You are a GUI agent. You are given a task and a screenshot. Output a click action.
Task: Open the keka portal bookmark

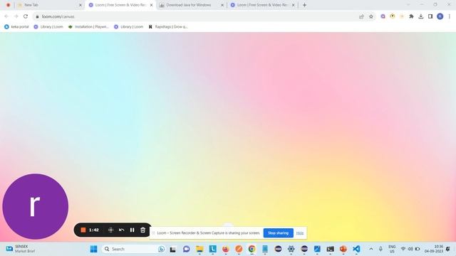(16, 27)
